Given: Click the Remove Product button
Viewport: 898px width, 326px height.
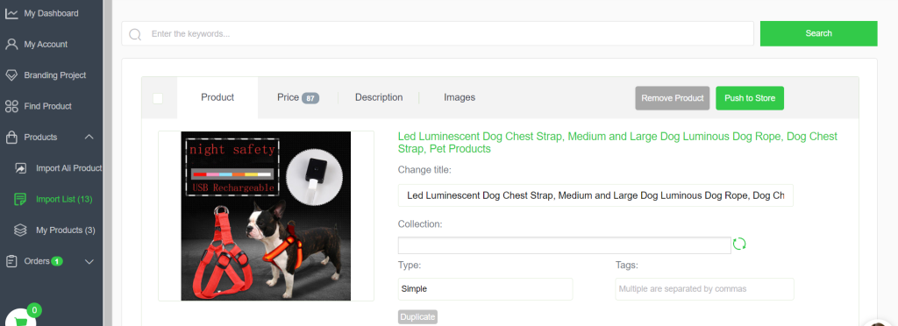Looking at the screenshot, I should [673, 98].
